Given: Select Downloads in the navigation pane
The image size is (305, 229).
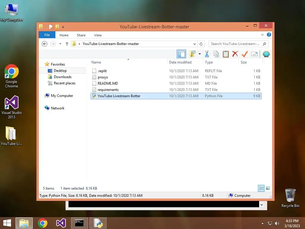Looking at the screenshot, I should coord(63,77).
